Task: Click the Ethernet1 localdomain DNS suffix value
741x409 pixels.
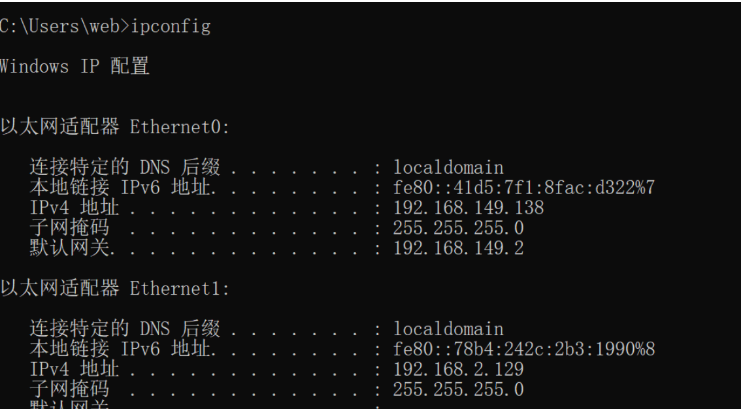Action: [x=448, y=329]
